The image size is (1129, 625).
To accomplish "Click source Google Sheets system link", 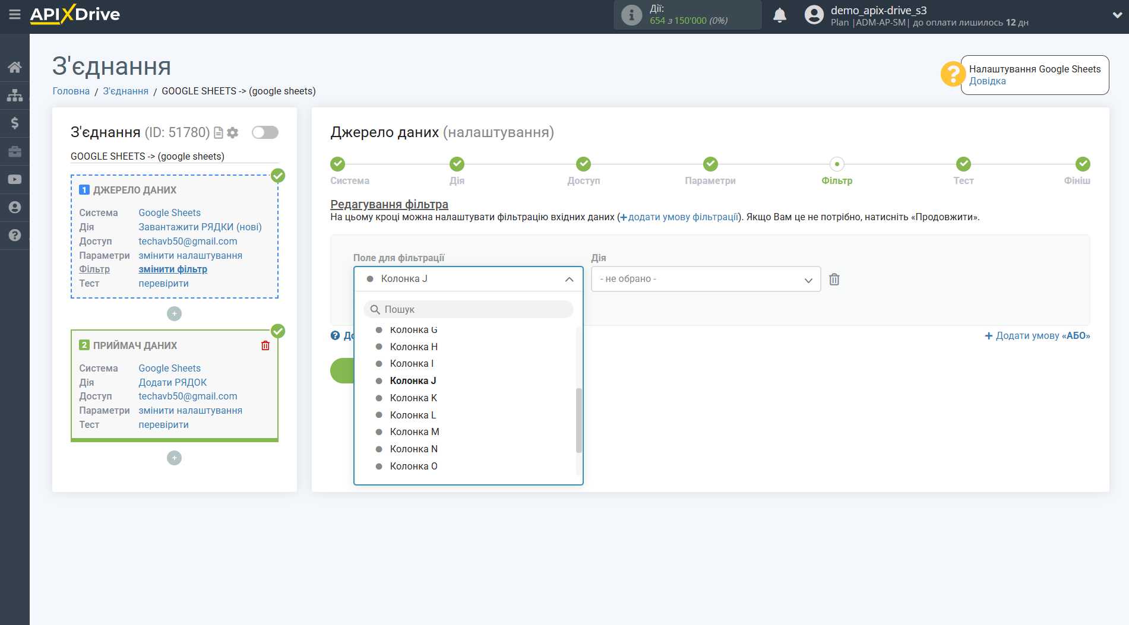I will (x=169, y=212).
